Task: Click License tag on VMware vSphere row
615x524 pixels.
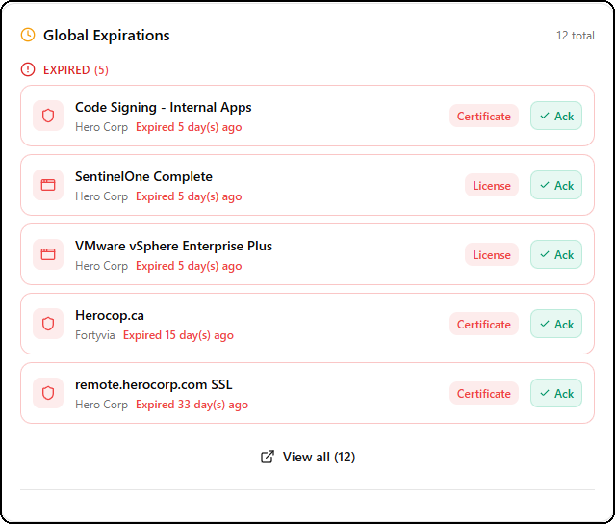Action: tap(492, 254)
